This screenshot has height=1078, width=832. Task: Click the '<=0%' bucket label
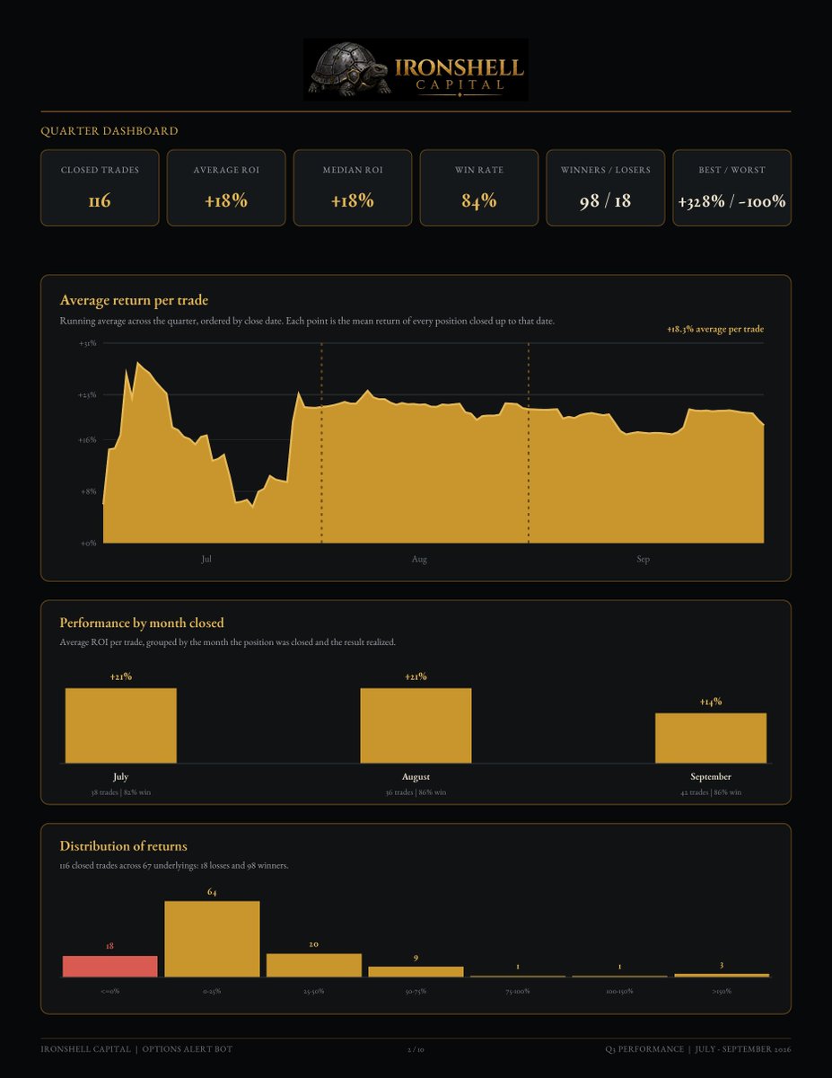109,992
